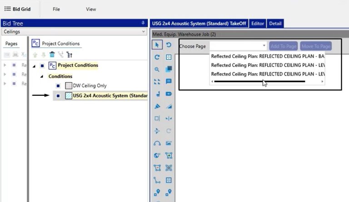Expand the second Pages tree row
The width and height of the screenshot is (349, 202).
[5, 74]
